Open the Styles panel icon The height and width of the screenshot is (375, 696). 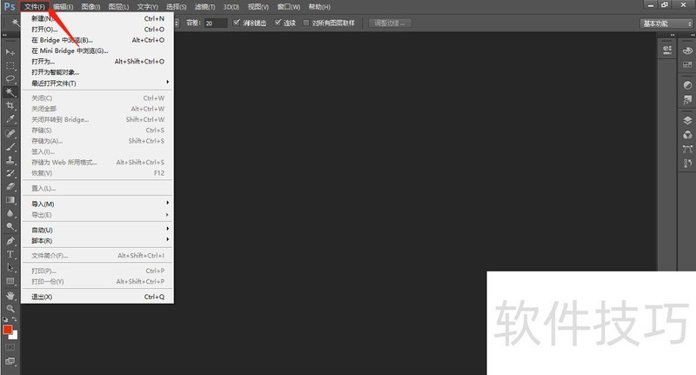click(687, 100)
